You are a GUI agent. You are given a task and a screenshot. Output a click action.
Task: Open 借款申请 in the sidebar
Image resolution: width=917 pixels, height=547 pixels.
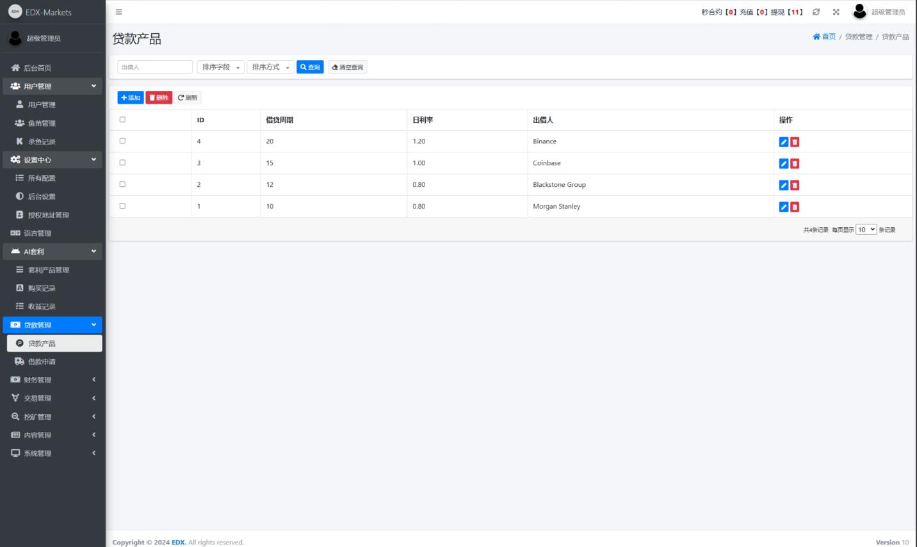click(42, 361)
